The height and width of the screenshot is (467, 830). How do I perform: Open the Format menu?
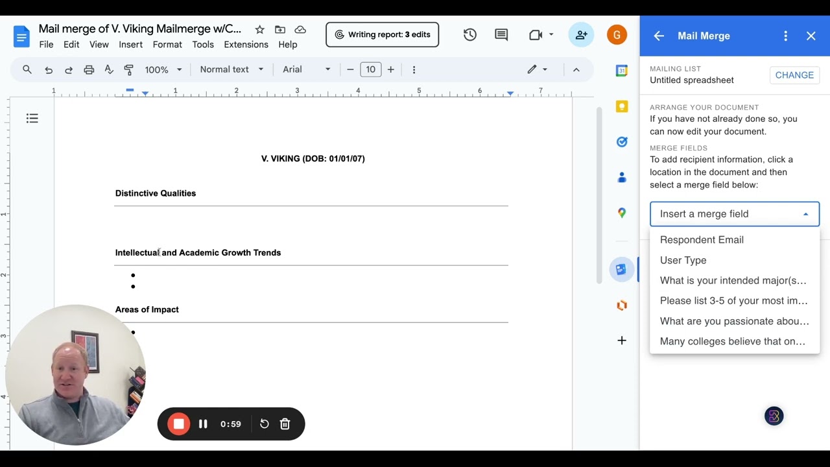tap(167, 45)
